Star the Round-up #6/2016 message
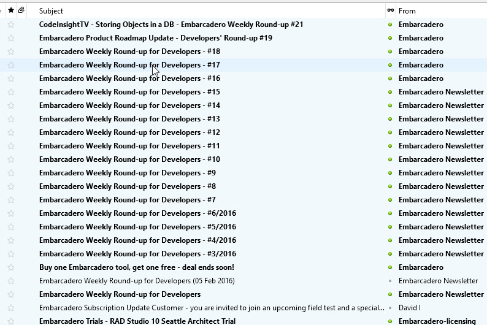This screenshot has width=487, height=325. pos(11,213)
